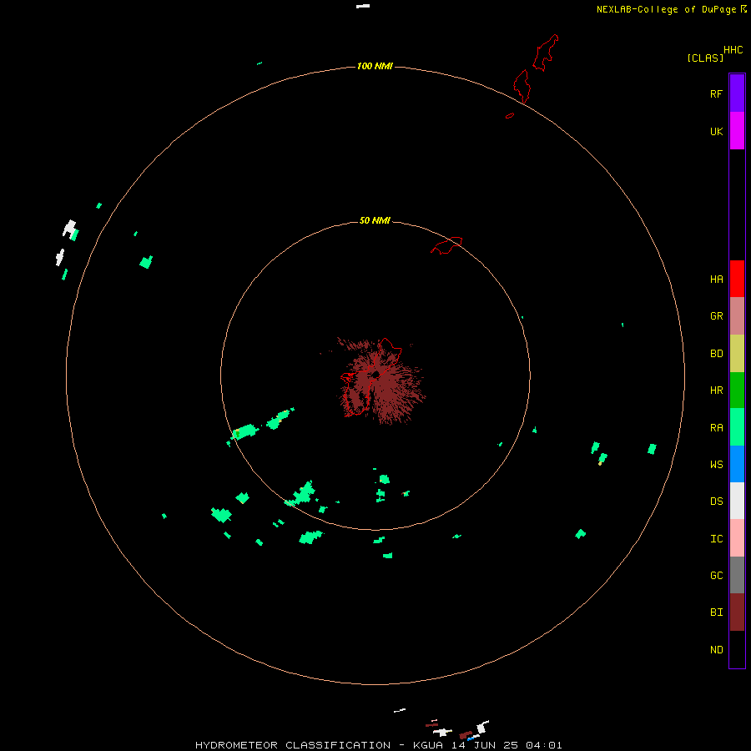Viewport: 751px width, 751px height.
Task: Click the "RF" legend label
Action: point(717,93)
